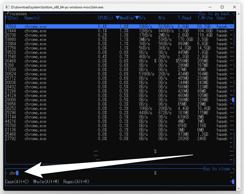Select process row with PID 17664
The image size is (244, 194).
(x=120, y=26)
